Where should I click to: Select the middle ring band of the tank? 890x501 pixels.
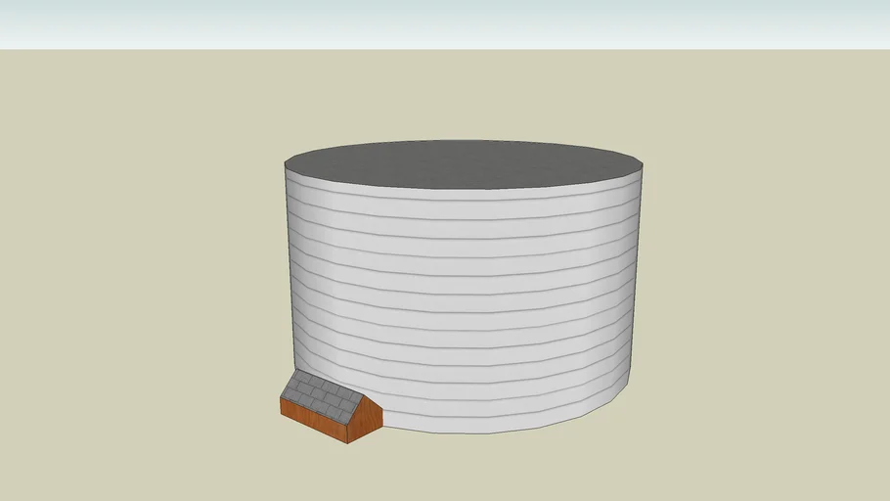460,303
